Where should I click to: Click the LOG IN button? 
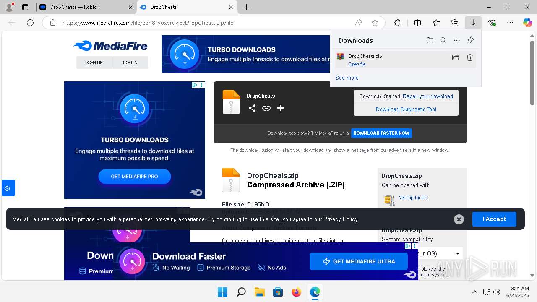(130, 62)
